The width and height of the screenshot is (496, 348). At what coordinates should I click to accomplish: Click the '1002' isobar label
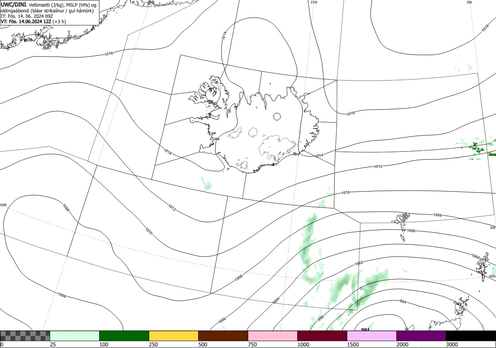point(359,263)
